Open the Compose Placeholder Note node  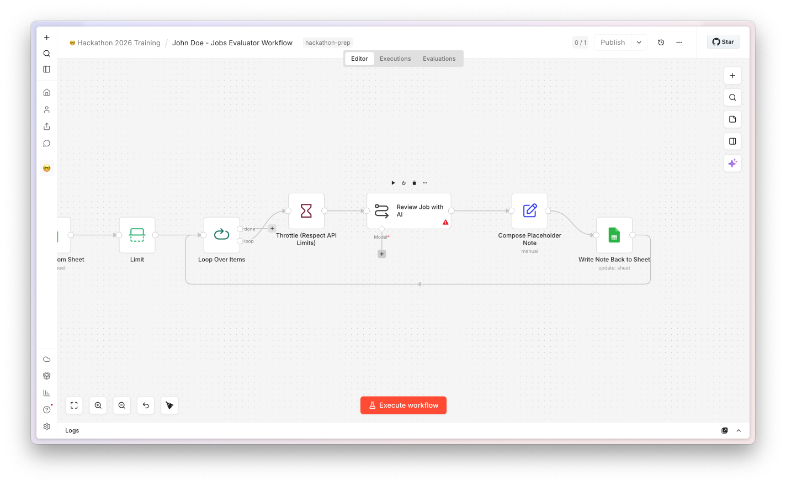529,210
